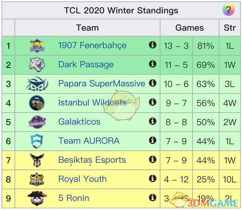Show info for Papara SuperMassive

153,83
